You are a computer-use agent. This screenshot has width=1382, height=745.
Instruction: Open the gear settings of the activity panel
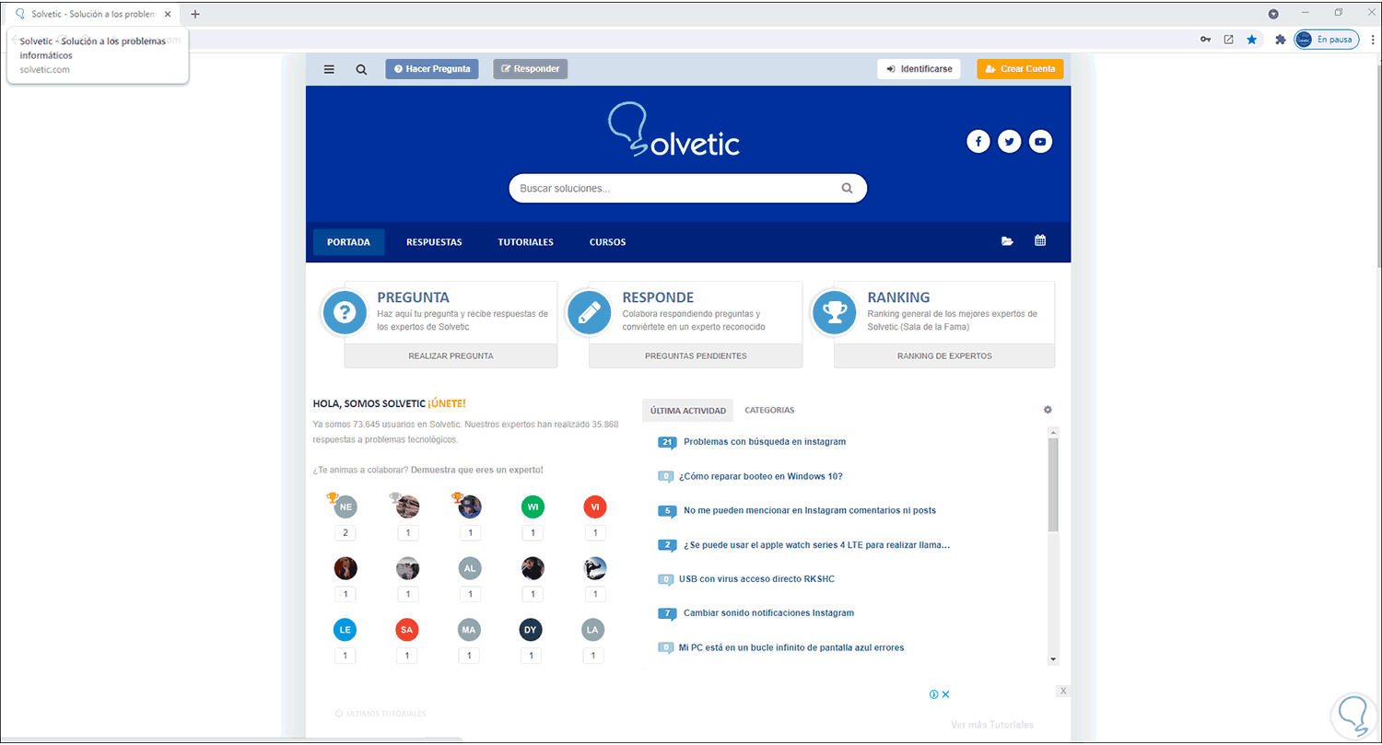tap(1048, 410)
